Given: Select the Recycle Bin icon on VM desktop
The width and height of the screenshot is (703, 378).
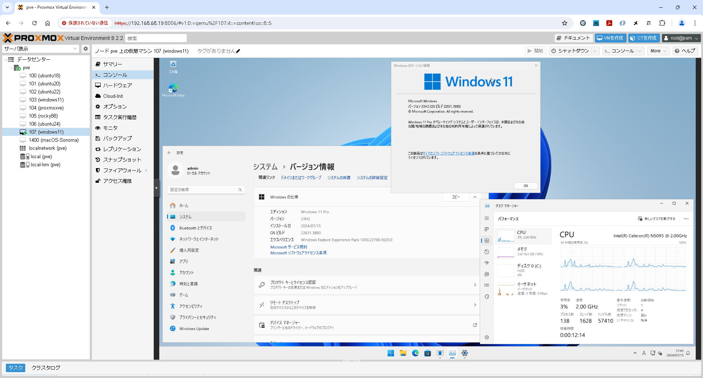Looking at the screenshot, I should click(x=173, y=67).
